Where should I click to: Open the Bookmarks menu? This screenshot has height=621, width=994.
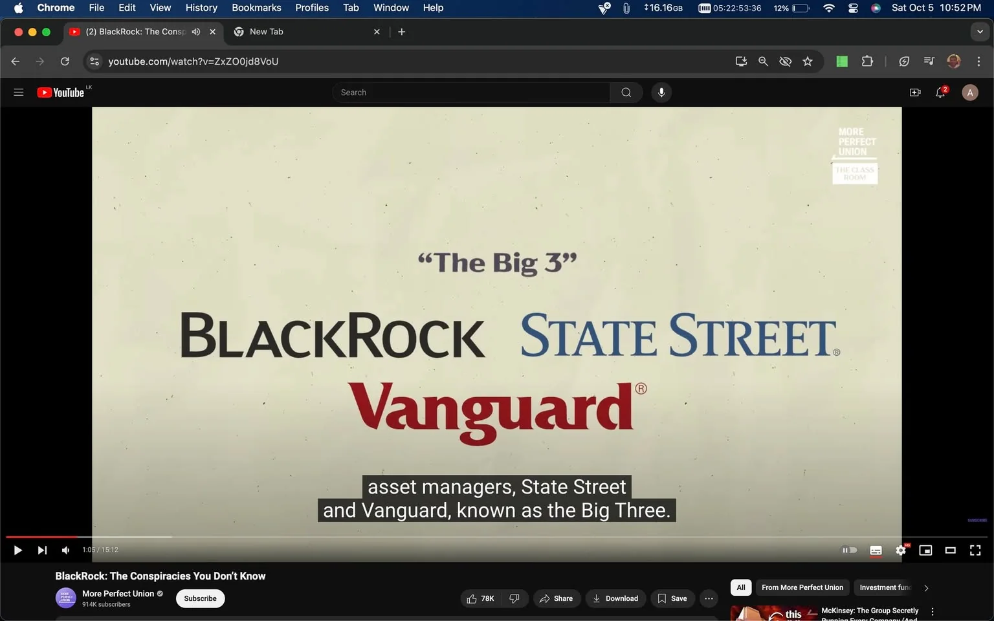click(256, 8)
